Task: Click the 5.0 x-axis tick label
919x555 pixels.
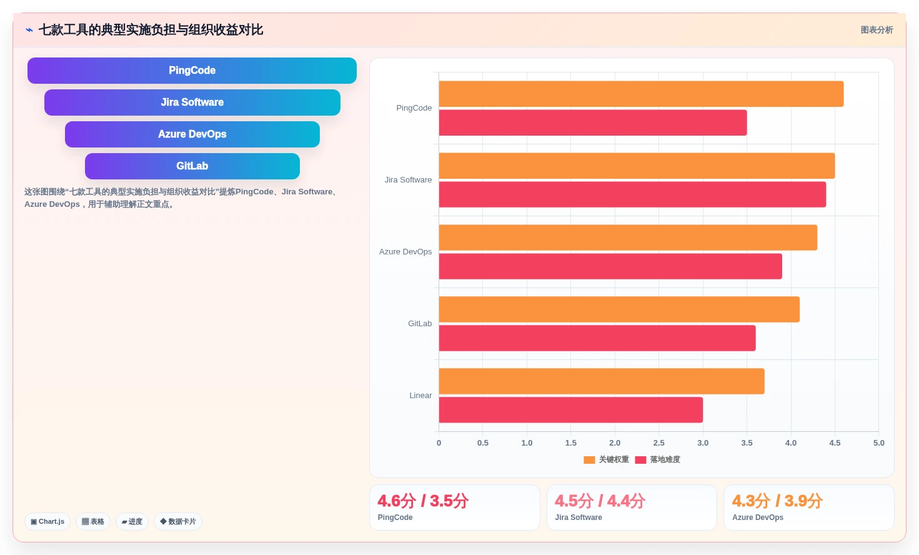Action: [878, 443]
